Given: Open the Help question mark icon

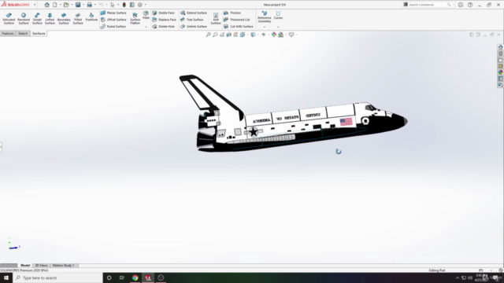Looking at the screenshot, I should 470,5.
